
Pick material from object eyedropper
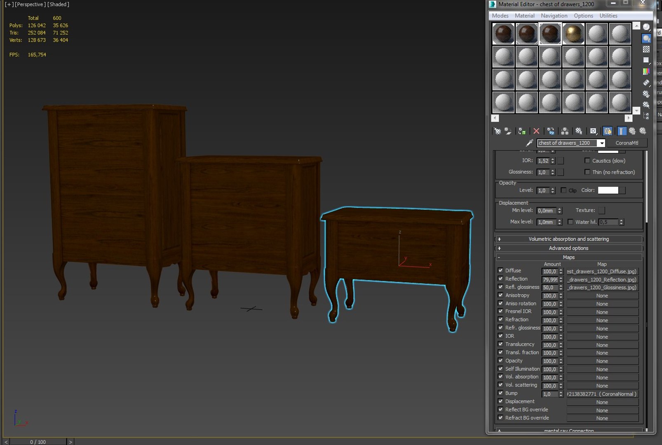coord(530,143)
